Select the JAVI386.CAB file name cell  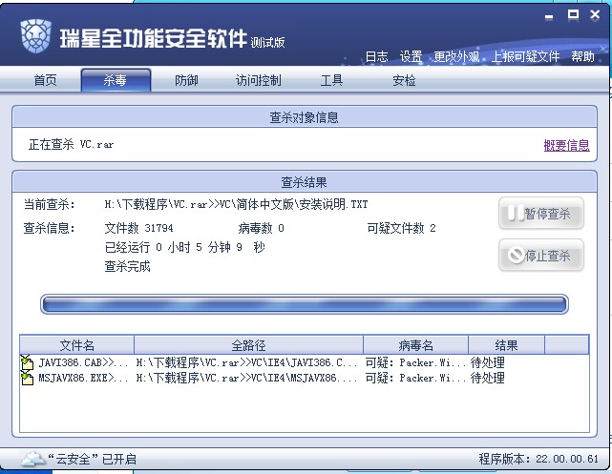pyautogui.click(x=83, y=362)
